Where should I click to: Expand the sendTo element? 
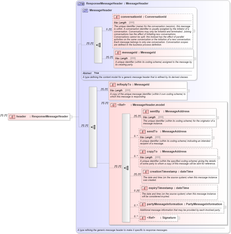tap(213, 138)
